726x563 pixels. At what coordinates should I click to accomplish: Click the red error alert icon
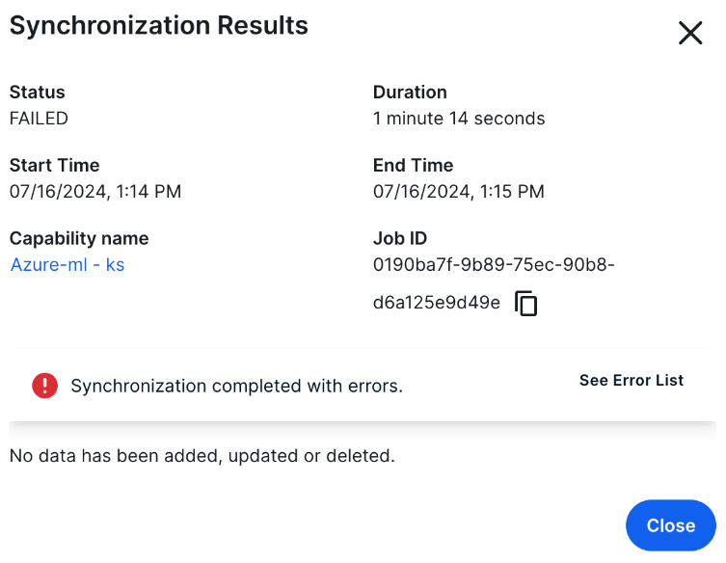tap(45, 386)
